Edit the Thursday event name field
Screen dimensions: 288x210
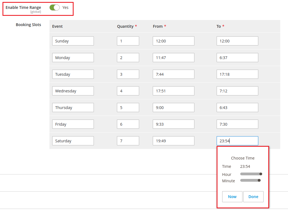click(x=73, y=108)
